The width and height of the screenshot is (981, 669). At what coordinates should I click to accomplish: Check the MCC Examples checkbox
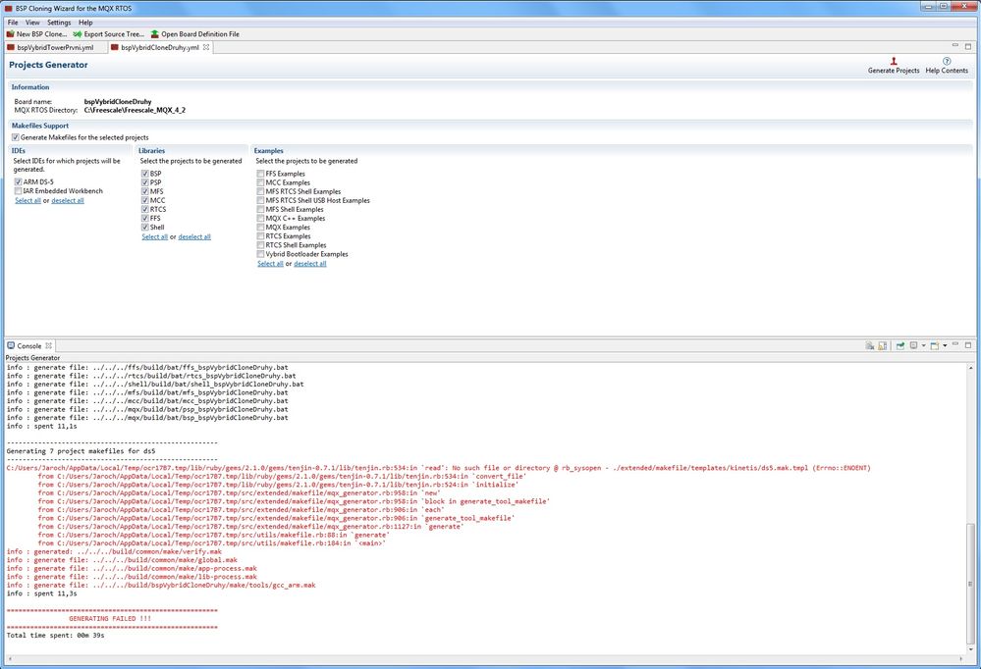(260, 182)
